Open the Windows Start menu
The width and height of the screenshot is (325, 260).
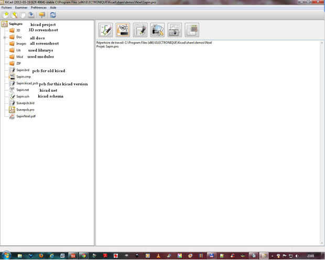[x=6, y=255]
